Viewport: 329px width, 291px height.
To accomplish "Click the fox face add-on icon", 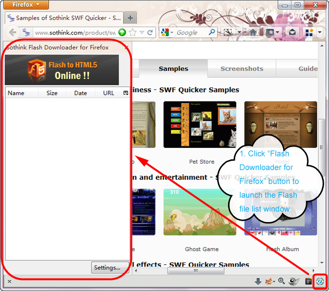I will [270, 281].
